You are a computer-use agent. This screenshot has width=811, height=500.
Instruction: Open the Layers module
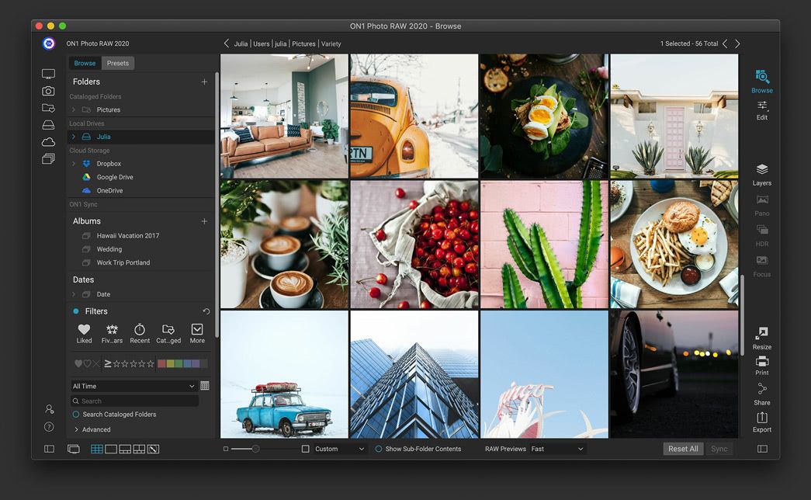(x=762, y=175)
